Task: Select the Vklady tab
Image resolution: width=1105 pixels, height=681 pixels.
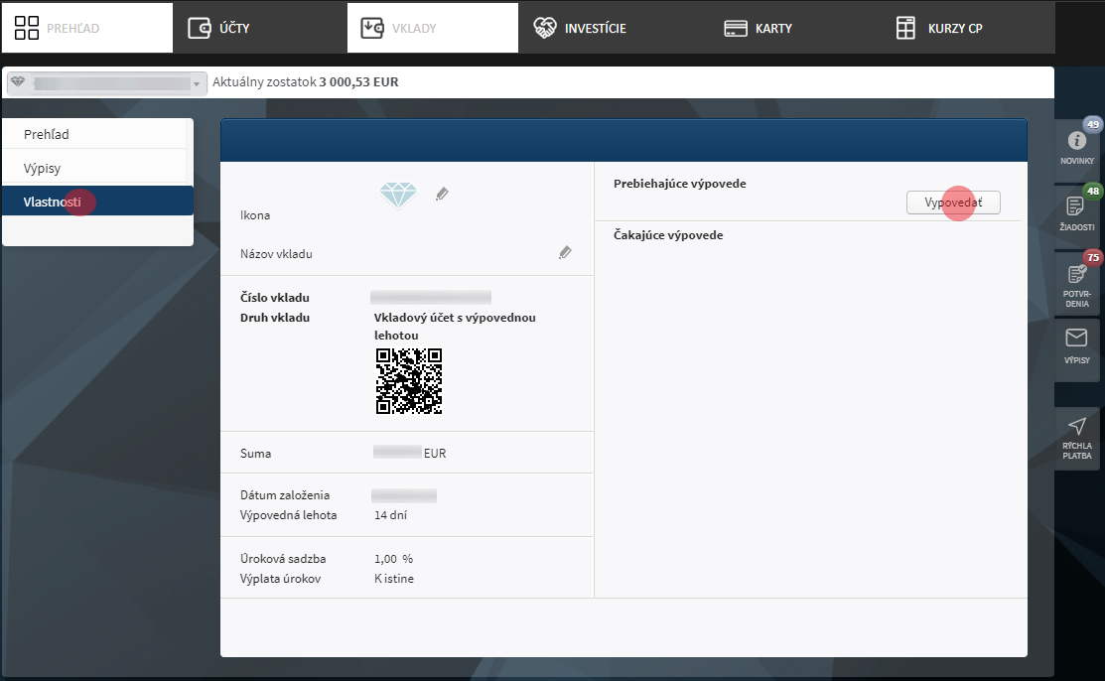Action: click(432, 28)
